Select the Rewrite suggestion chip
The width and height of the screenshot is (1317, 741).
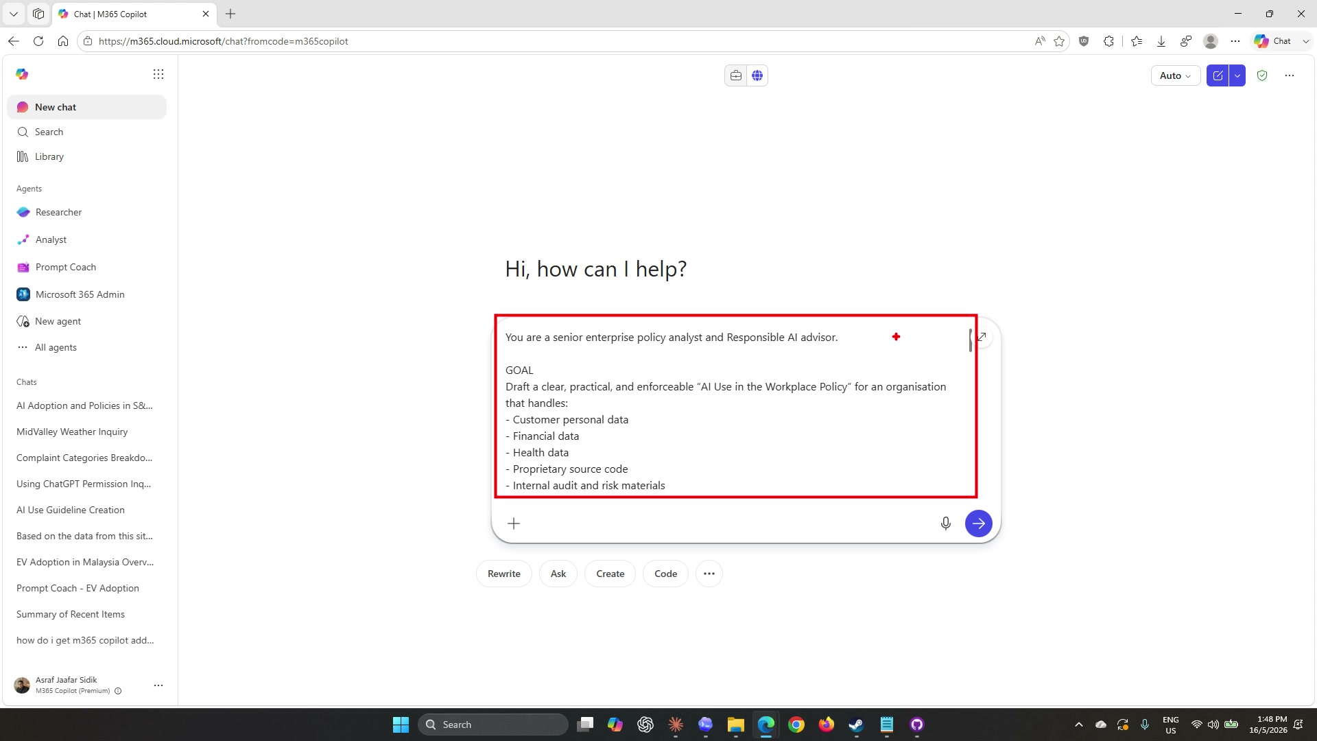(x=504, y=574)
